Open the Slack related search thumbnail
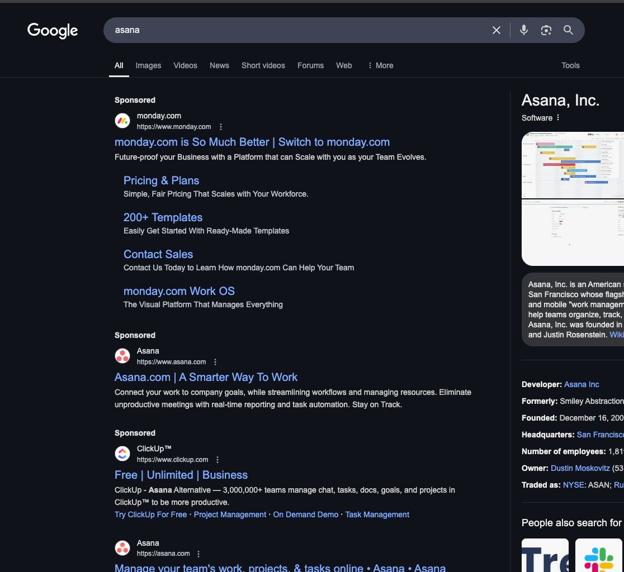This screenshot has width=624, height=572. [598, 555]
